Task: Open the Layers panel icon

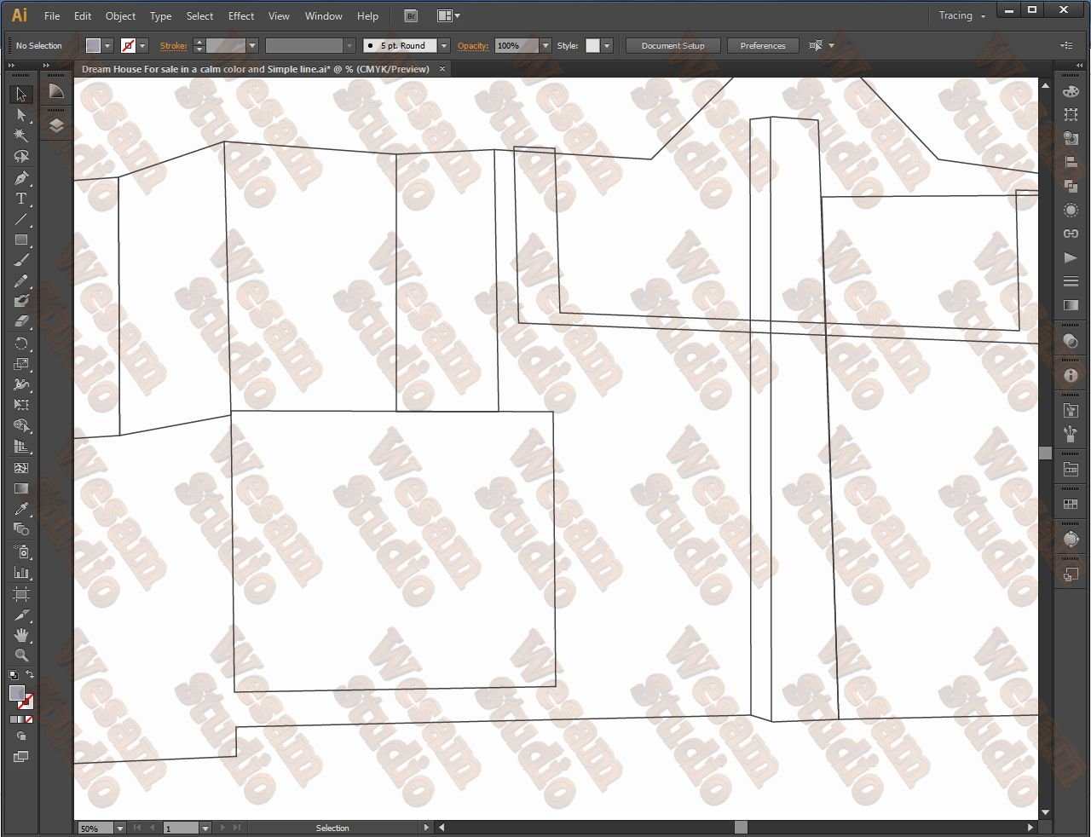Action: (56, 125)
